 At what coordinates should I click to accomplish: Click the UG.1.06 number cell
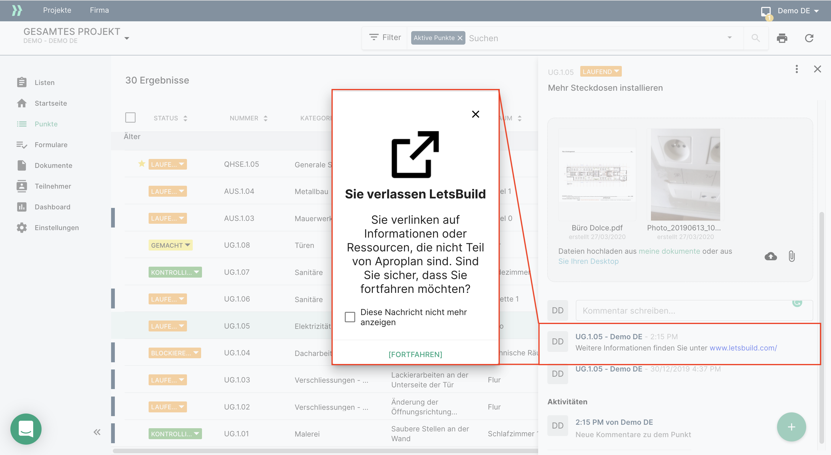pyautogui.click(x=237, y=299)
